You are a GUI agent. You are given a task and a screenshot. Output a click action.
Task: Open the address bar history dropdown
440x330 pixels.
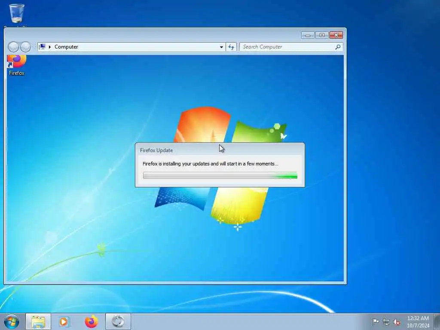coord(221,47)
